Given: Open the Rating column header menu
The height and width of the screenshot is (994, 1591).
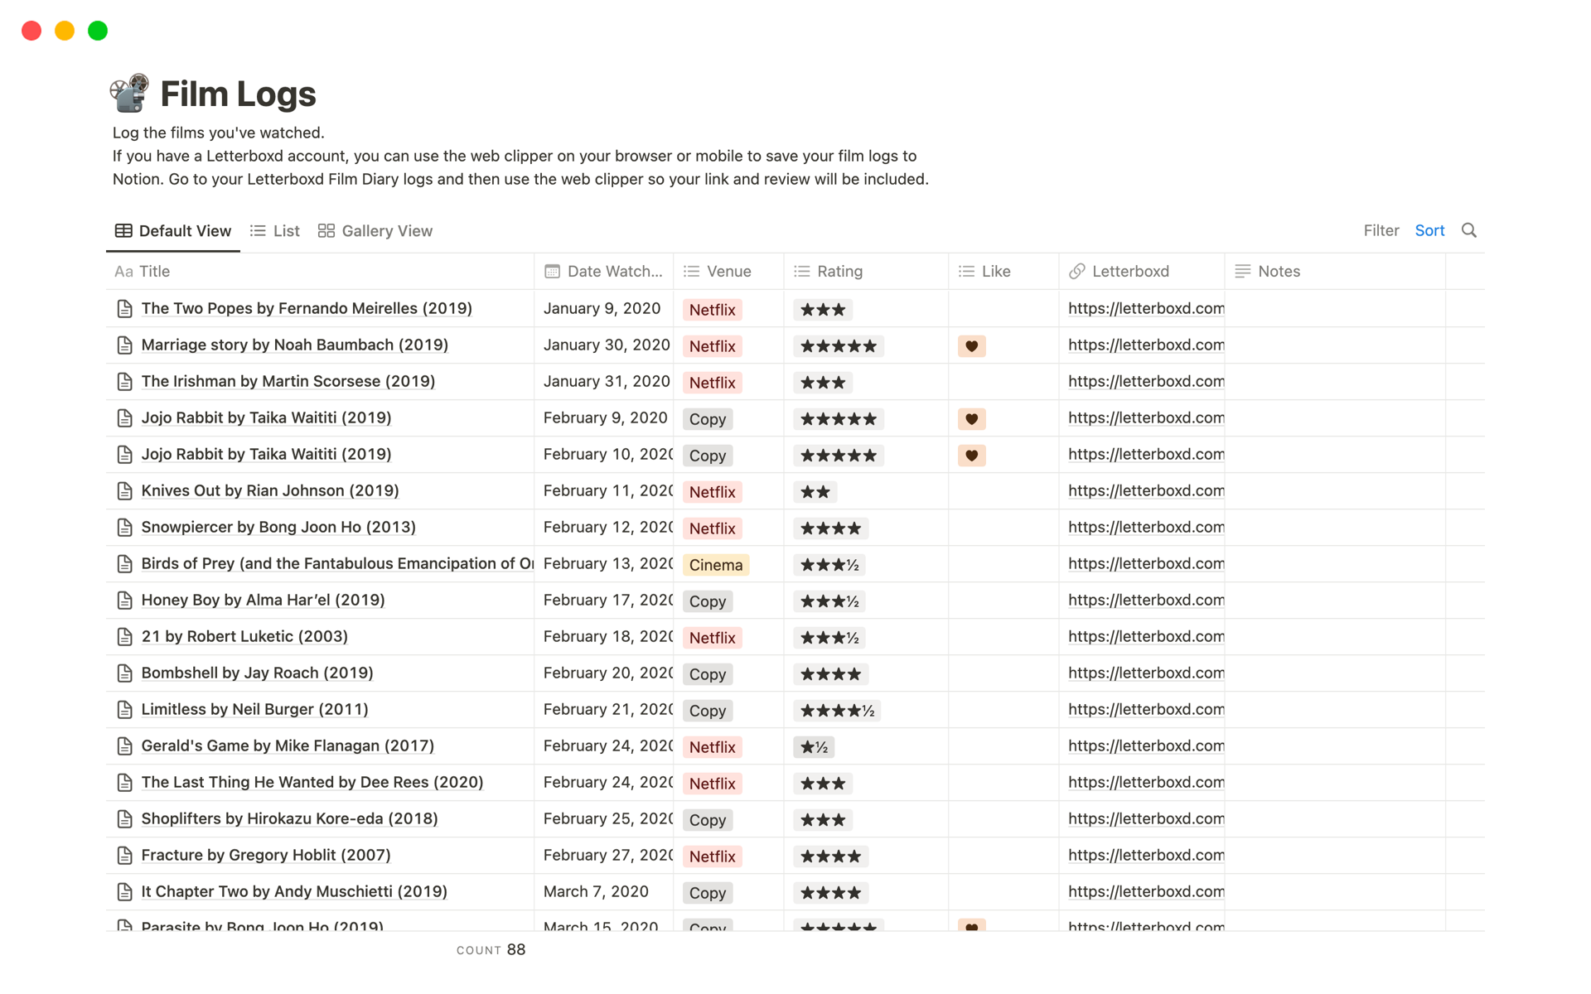Looking at the screenshot, I should click(x=839, y=271).
